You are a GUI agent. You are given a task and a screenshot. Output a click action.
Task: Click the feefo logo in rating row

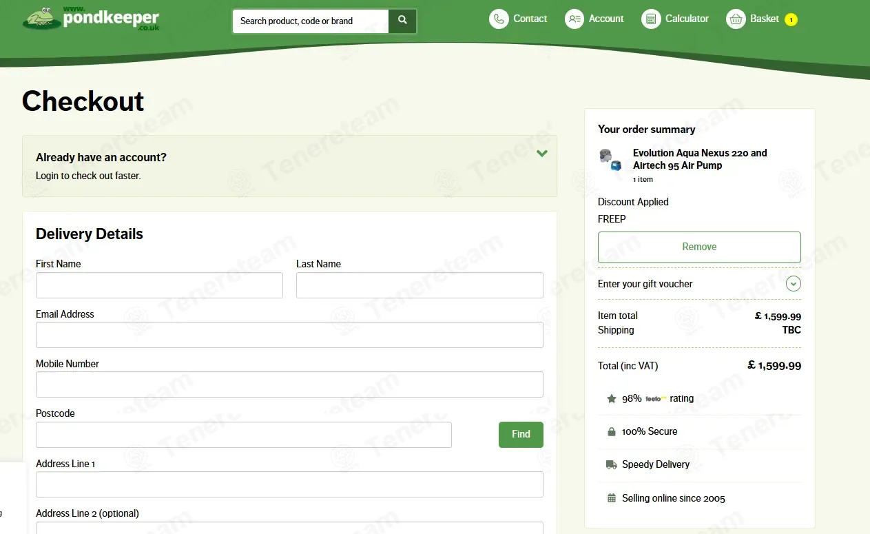coord(656,398)
